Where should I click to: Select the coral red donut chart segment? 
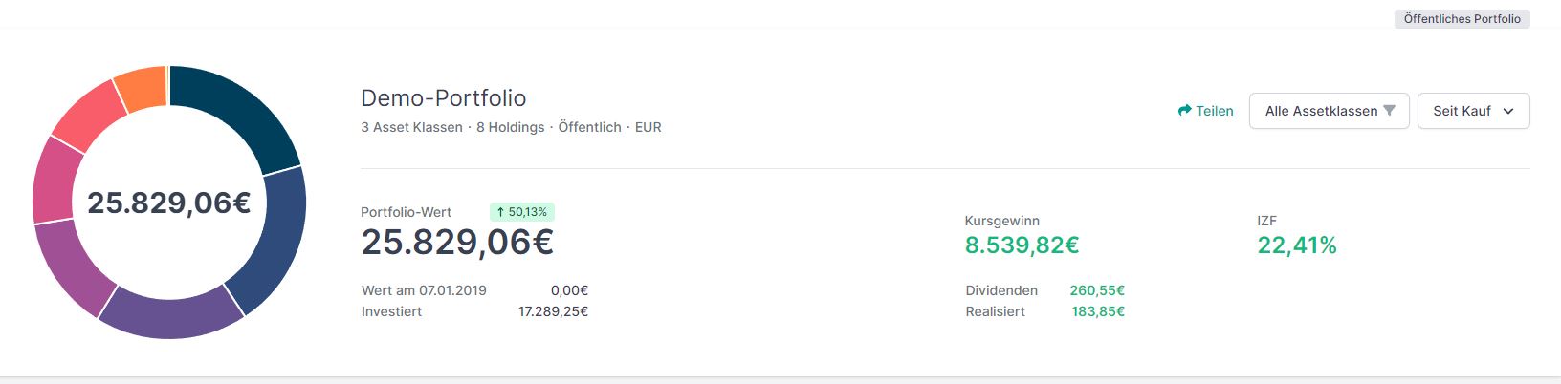click(86, 117)
